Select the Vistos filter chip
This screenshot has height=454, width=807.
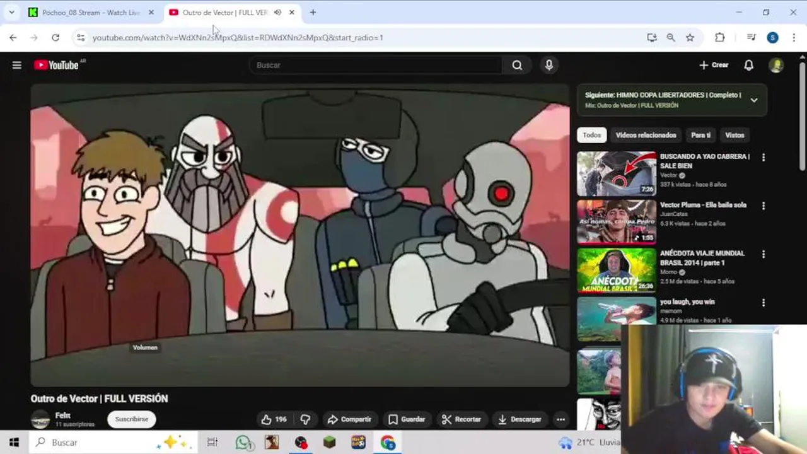pos(734,135)
